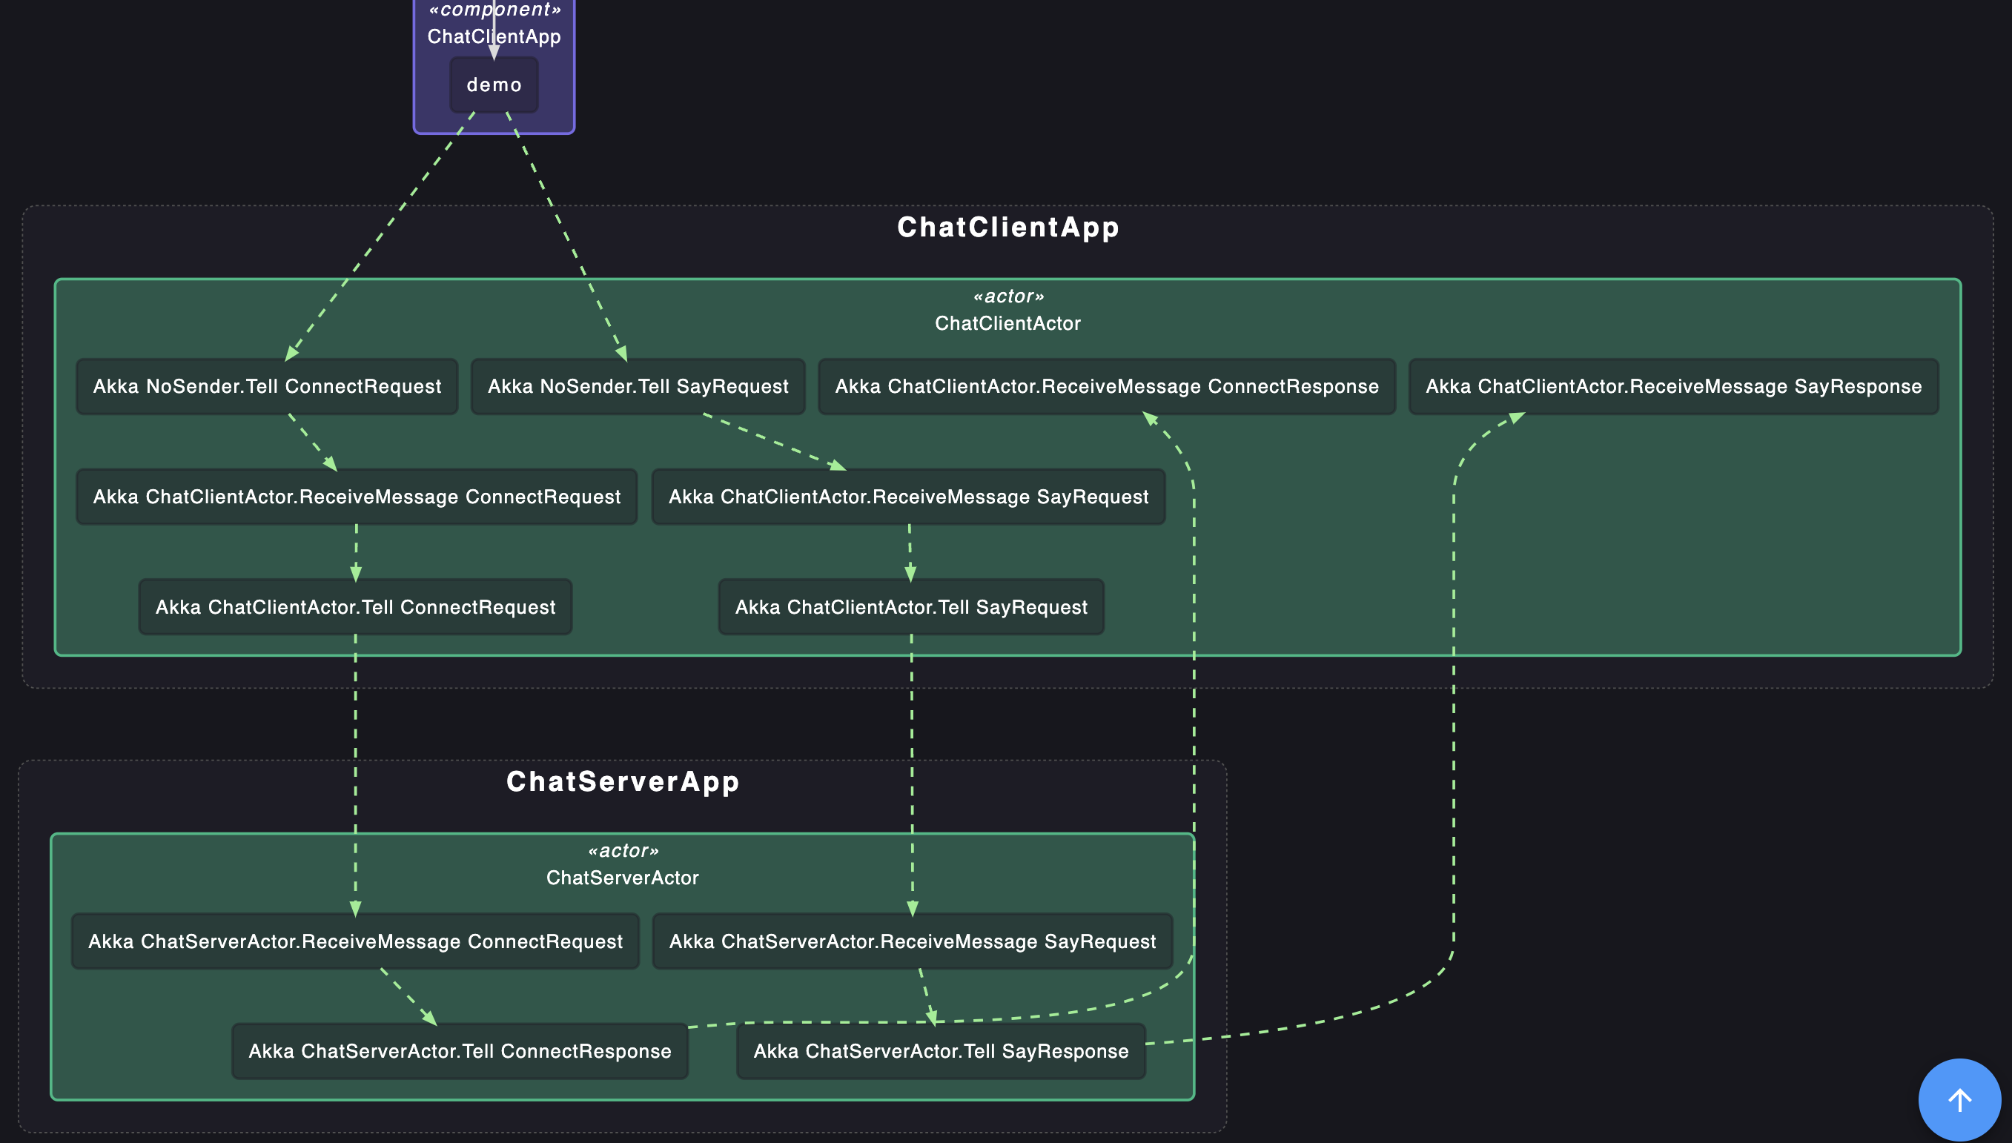
Task: Click ChatClientActor.ReceiveMessage SayRequest node
Action: pyautogui.click(x=908, y=497)
